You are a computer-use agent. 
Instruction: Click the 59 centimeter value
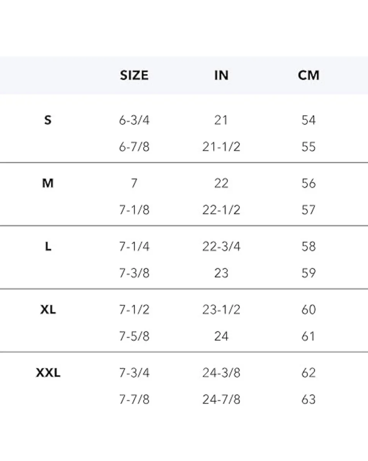point(308,273)
